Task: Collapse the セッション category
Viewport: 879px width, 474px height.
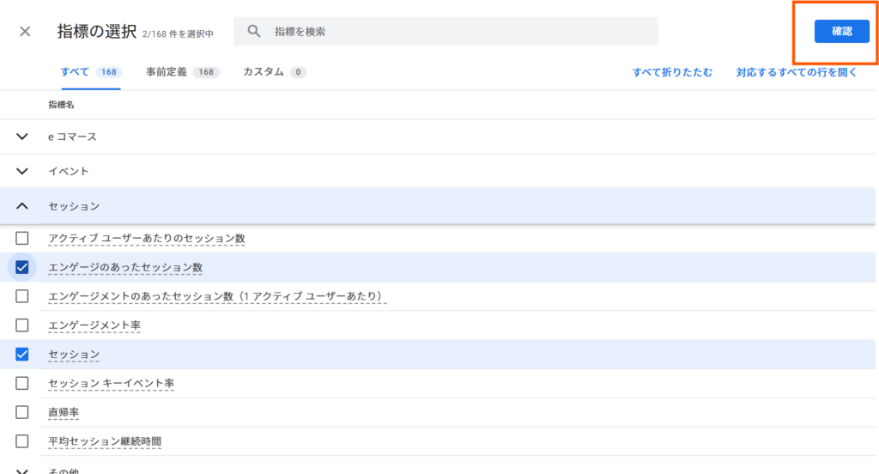Action: 22,206
